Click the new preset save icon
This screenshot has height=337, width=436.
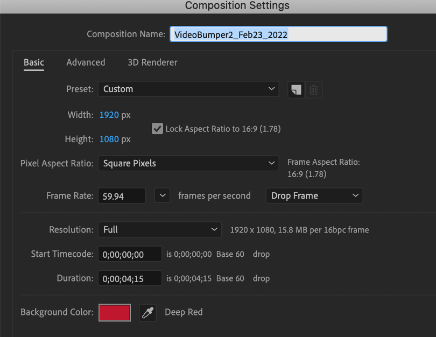[x=295, y=90]
